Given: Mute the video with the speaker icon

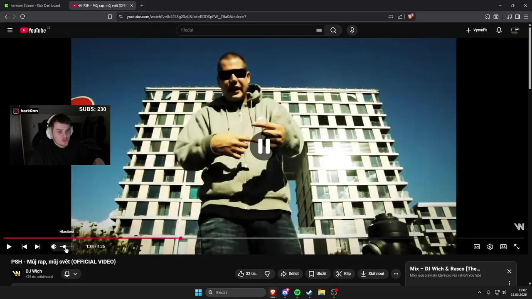Looking at the screenshot, I should (x=54, y=247).
